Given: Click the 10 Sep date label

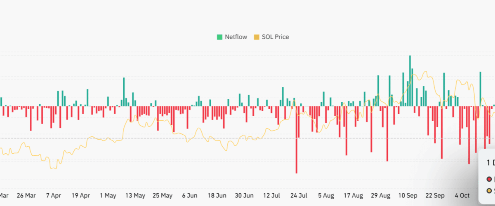Looking at the screenshot, I should (x=407, y=195).
